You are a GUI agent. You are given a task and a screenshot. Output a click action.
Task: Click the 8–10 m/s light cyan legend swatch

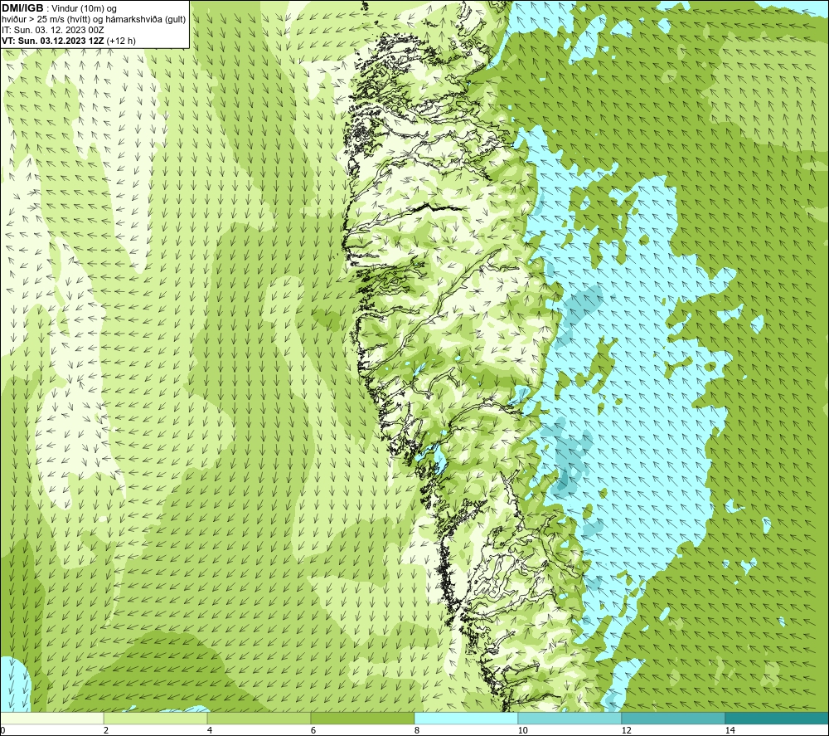466,718
